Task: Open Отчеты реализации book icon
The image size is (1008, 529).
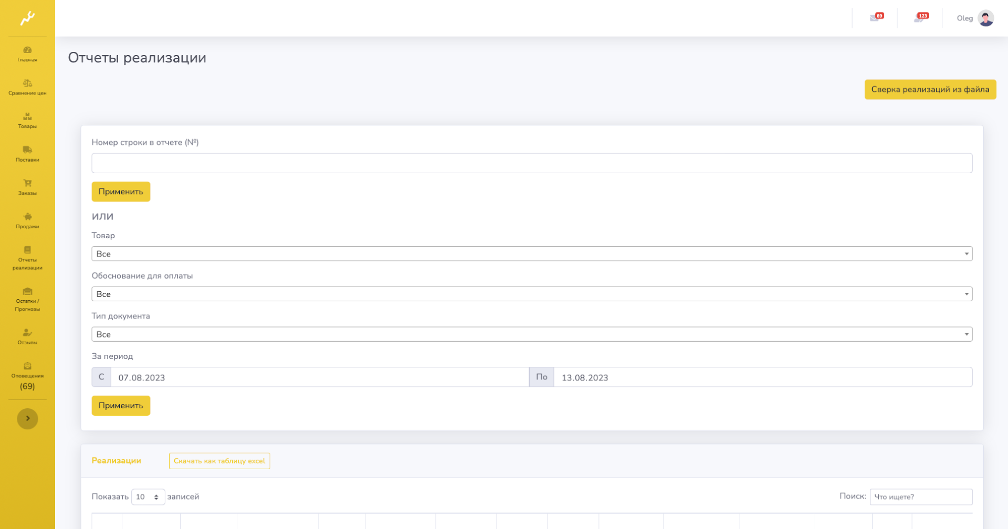Action: click(27, 250)
